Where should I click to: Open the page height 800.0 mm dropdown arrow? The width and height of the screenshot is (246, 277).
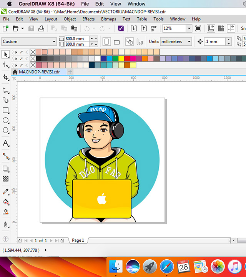click(92, 44)
